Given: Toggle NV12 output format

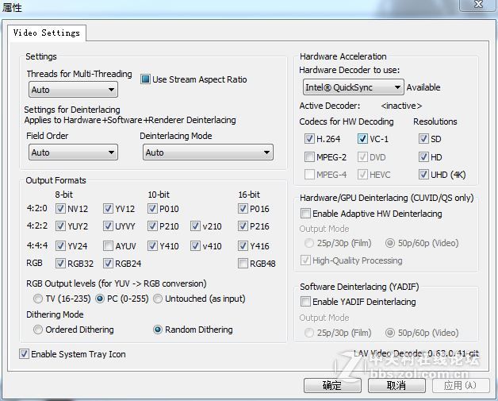Looking at the screenshot, I should click(x=60, y=209).
